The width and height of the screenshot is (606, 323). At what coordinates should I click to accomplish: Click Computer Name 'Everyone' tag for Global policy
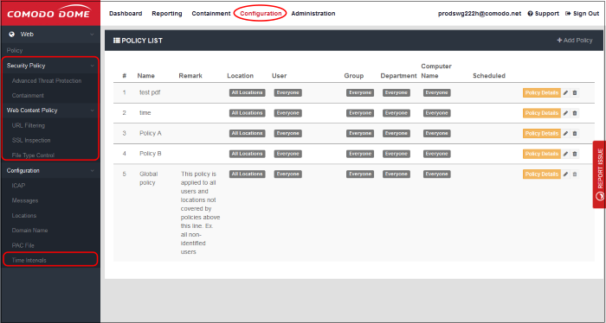436,174
